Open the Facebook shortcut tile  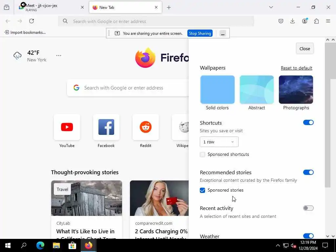pos(106,127)
